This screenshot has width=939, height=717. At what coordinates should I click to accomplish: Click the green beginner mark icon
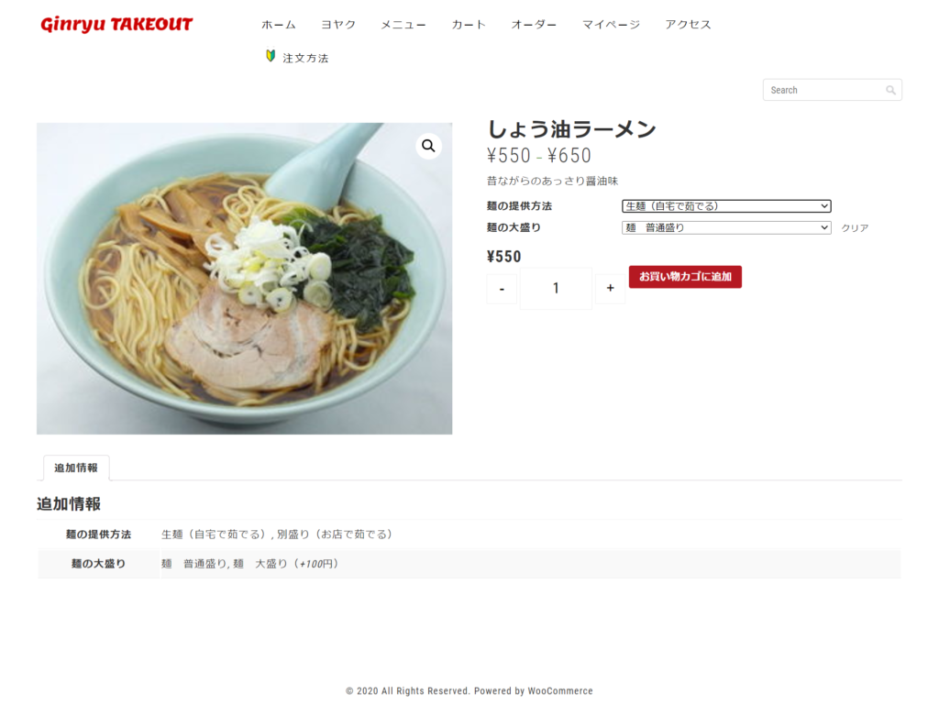[271, 56]
